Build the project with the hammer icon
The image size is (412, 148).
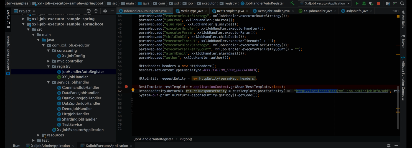tap(292, 4)
